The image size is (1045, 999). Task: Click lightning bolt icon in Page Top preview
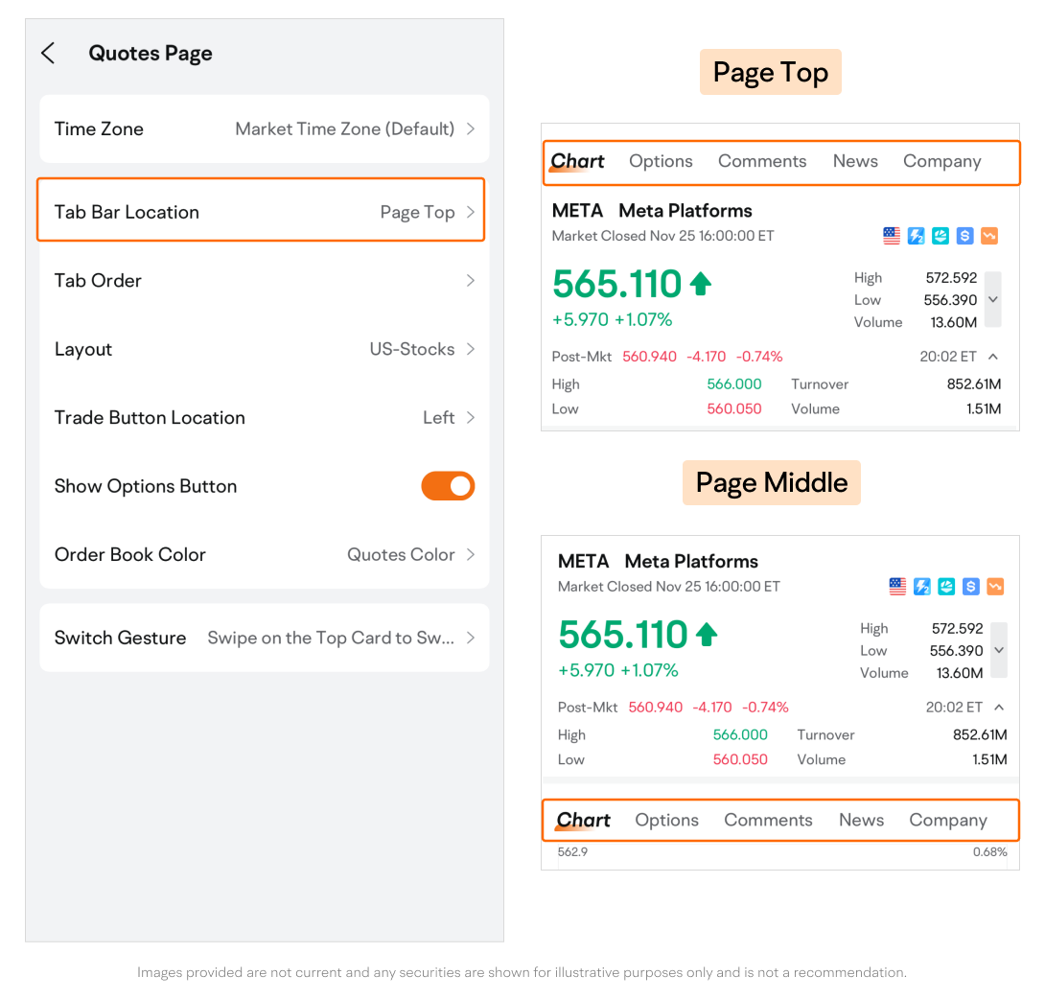916,236
